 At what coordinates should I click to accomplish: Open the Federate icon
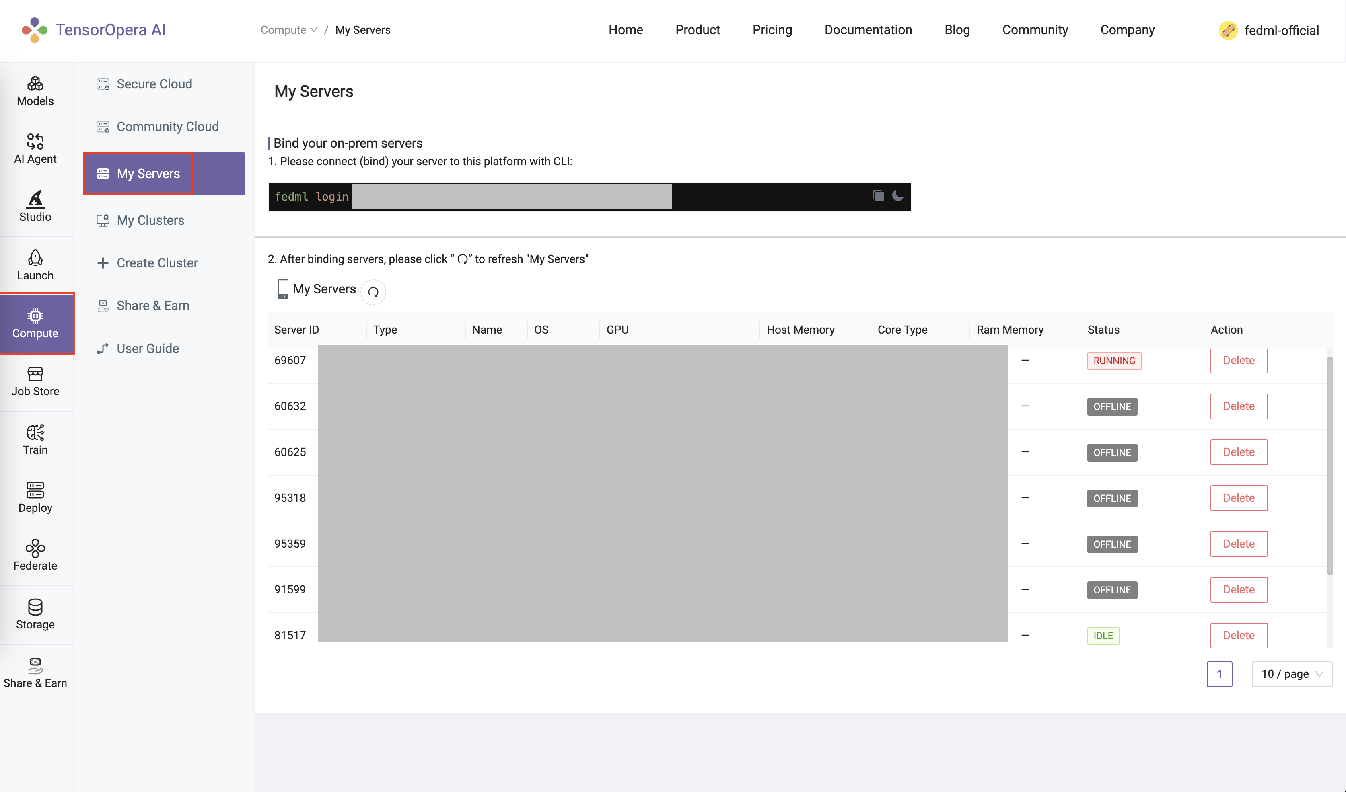pos(35,548)
